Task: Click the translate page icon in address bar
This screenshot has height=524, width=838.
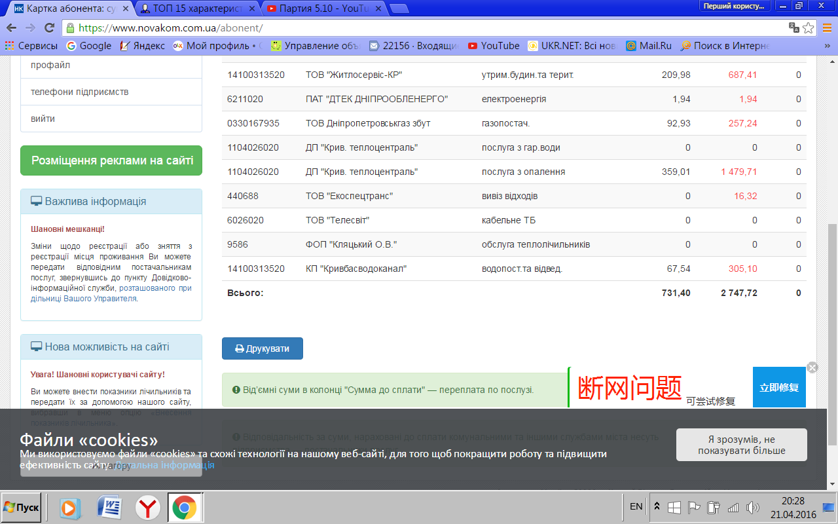Action: (x=794, y=28)
